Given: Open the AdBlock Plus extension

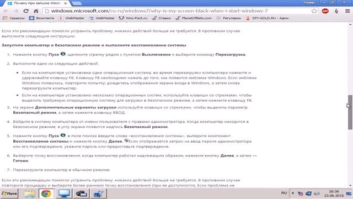Looking at the screenshot, I should 325,11.
